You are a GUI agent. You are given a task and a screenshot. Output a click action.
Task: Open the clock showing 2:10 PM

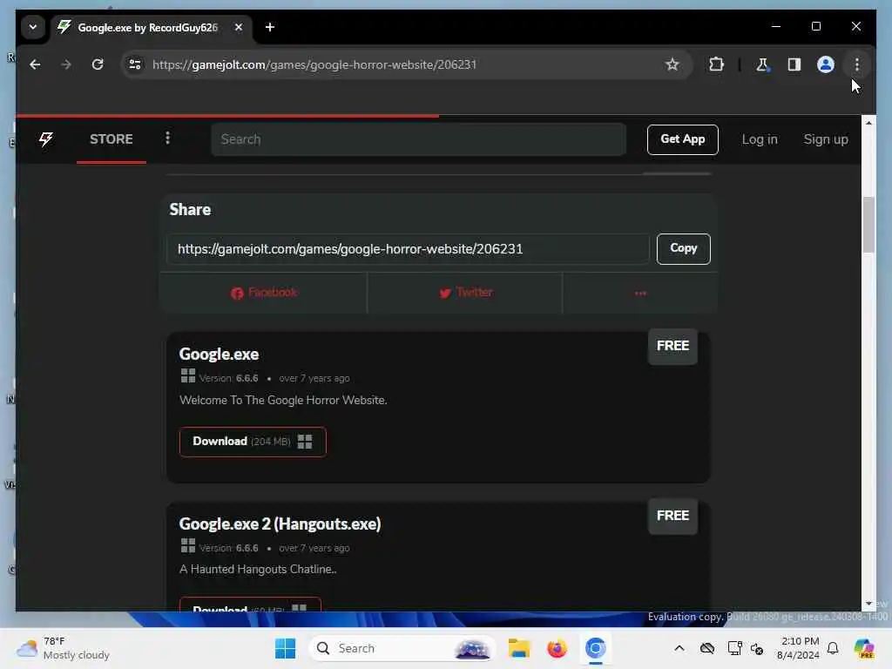pos(798,648)
